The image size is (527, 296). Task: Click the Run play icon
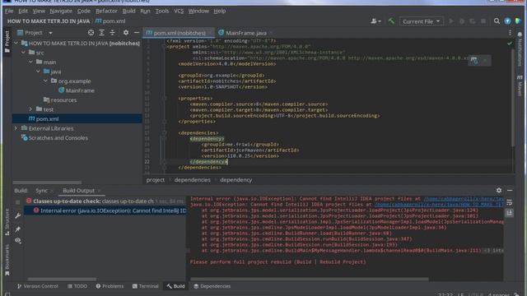pyautogui.click(x=451, y=21)
